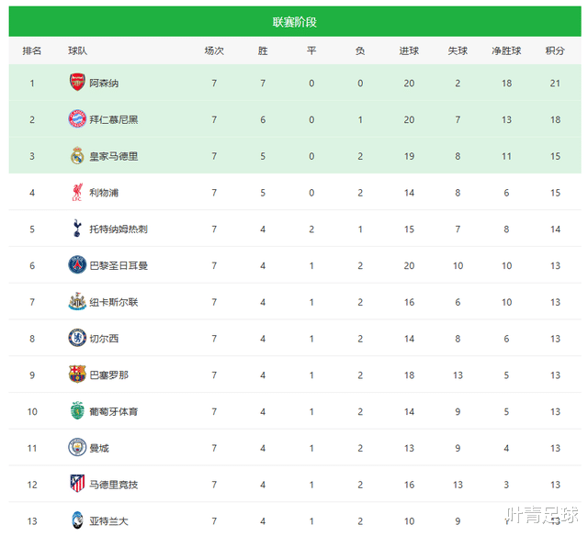Click the Liverpool club crest icon
588x536 pixels.
click(x=77, y=192)
